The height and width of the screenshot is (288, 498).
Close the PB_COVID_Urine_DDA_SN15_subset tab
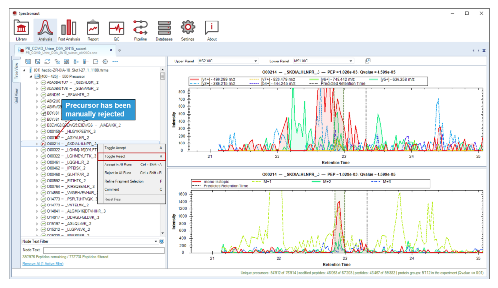point(111,50)
